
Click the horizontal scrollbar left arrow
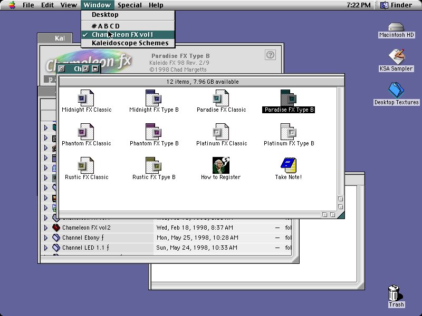tap(325, 215)
